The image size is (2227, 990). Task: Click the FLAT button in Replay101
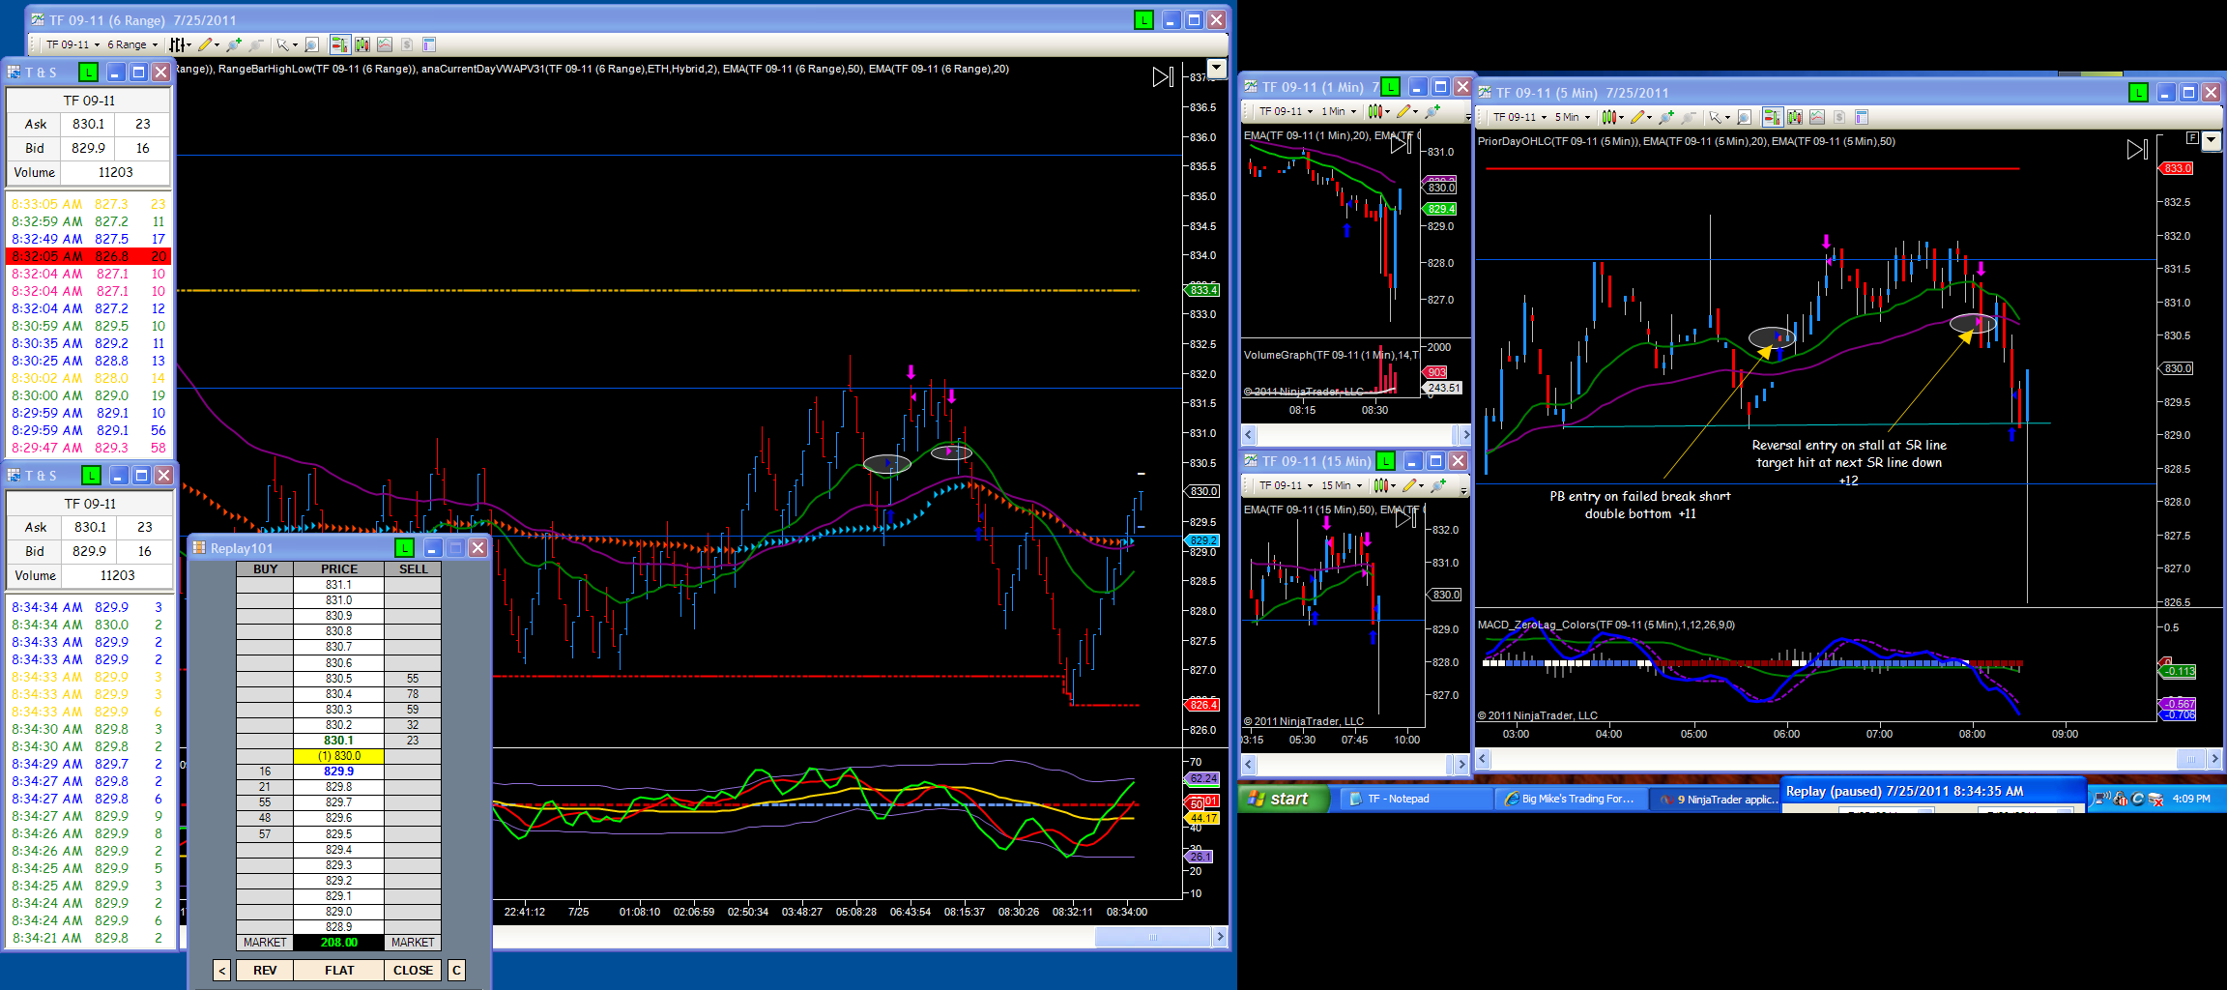point(339,970)
